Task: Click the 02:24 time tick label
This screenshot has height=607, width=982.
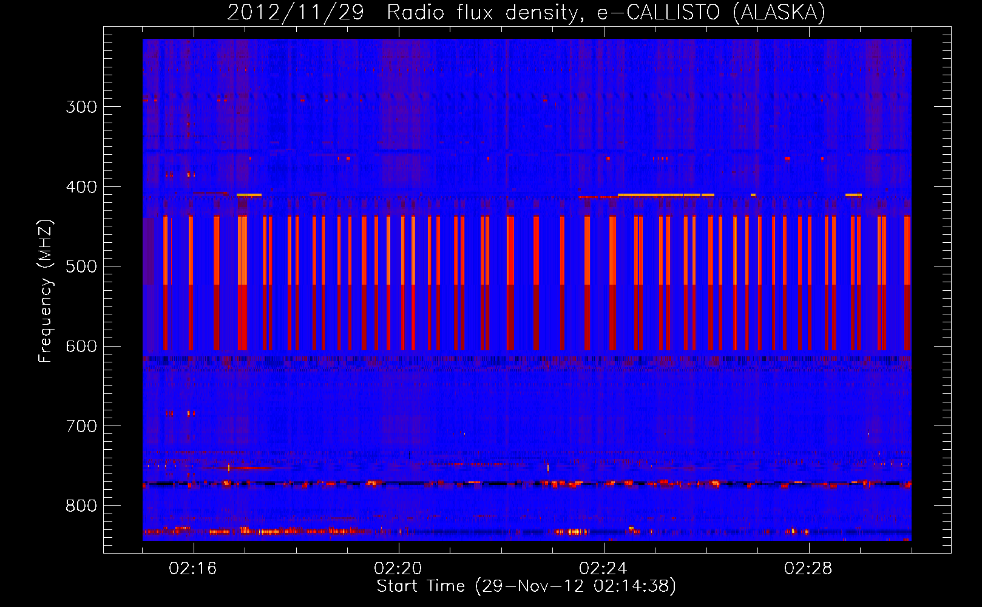Action: click(603, 569)
